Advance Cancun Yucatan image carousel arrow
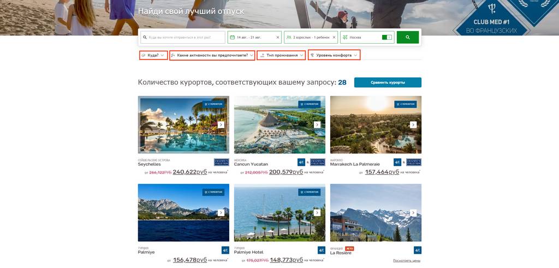The image size is (559, 268). pos(317,125)
